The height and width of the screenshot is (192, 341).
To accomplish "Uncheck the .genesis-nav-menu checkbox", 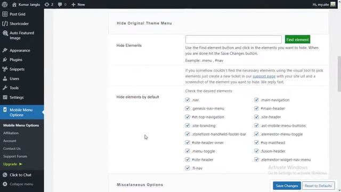I will click(x=188, y=108).
